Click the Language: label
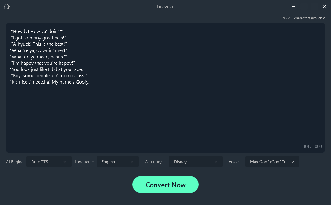 (84, 162)
